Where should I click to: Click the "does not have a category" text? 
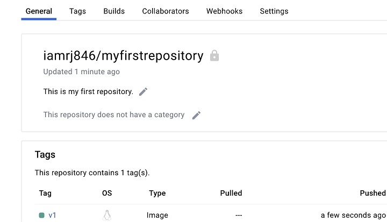(x=114, y=114)
